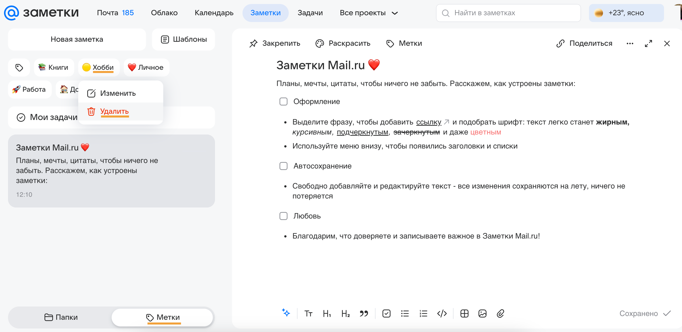The width and height of the screenshot is (682, 332).
Task: Apply Heading 1 formatting
Action: 327,313
